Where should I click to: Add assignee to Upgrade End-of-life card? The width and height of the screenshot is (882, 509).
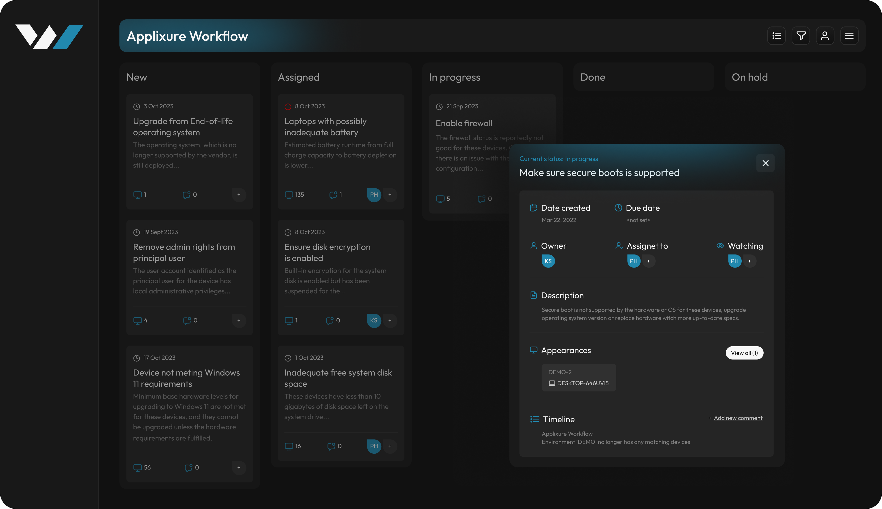coord(239,195)
